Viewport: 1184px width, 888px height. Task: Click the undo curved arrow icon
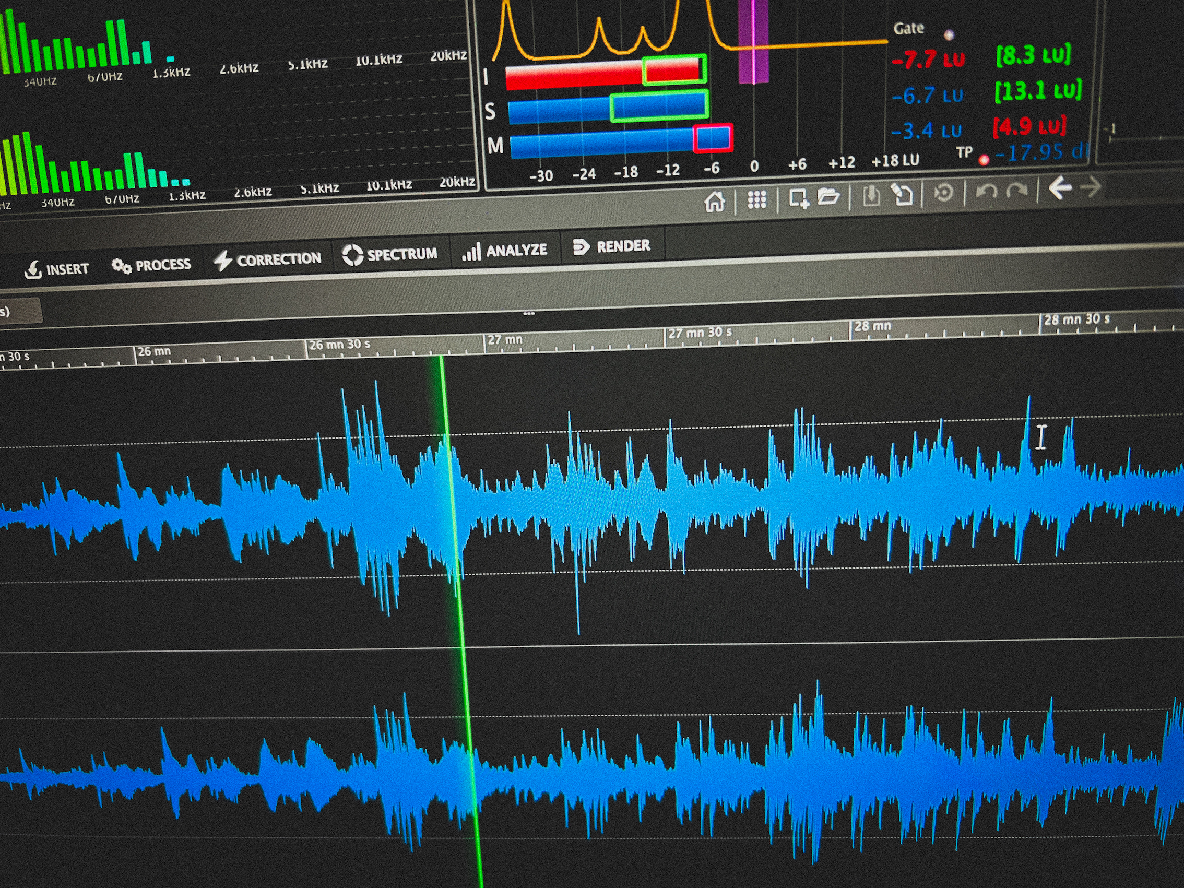click(986, 191)
